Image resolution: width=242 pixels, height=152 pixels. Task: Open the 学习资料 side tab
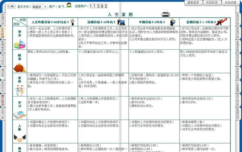click(2, 60)
